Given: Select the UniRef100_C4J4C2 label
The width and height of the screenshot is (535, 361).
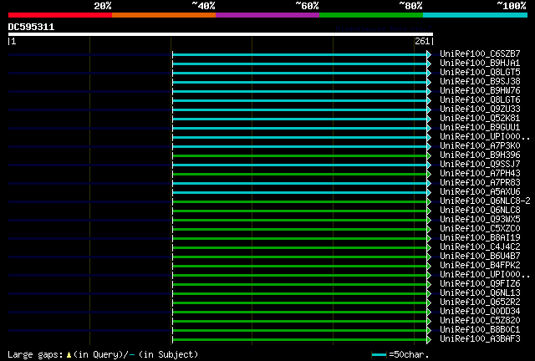Looking at the screenshot, I should (x=480, y=247).
